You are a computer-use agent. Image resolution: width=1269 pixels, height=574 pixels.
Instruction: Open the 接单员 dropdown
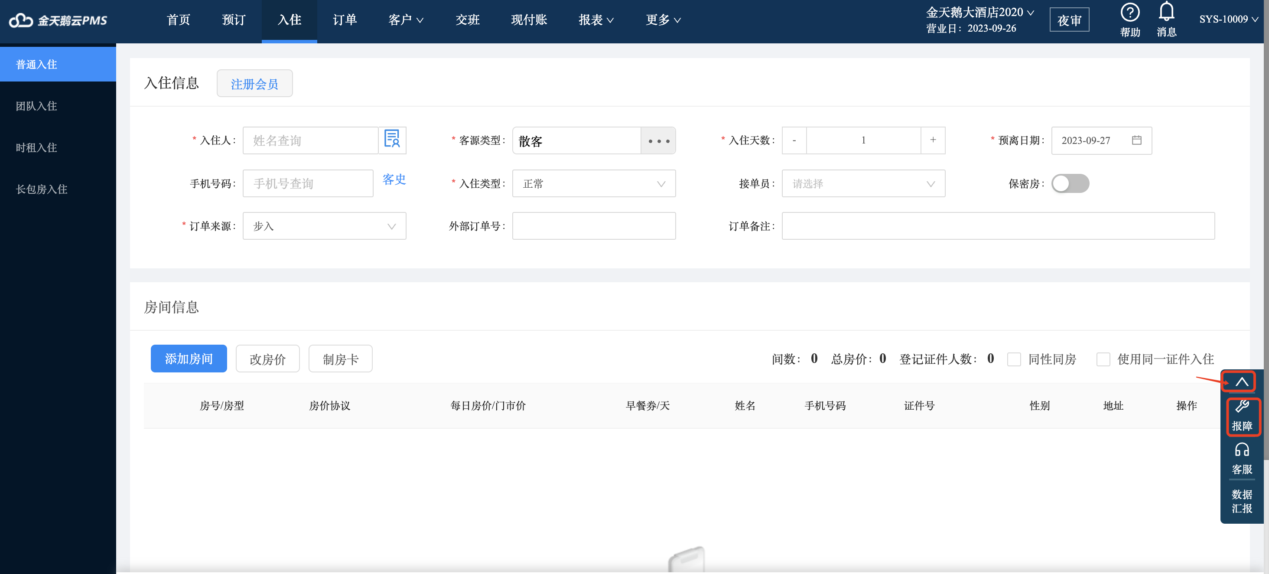(x=863, y=184)
